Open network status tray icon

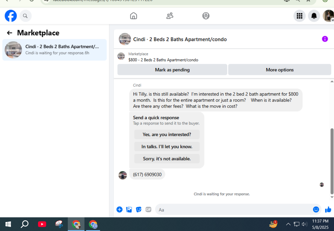tap(297, 224)
